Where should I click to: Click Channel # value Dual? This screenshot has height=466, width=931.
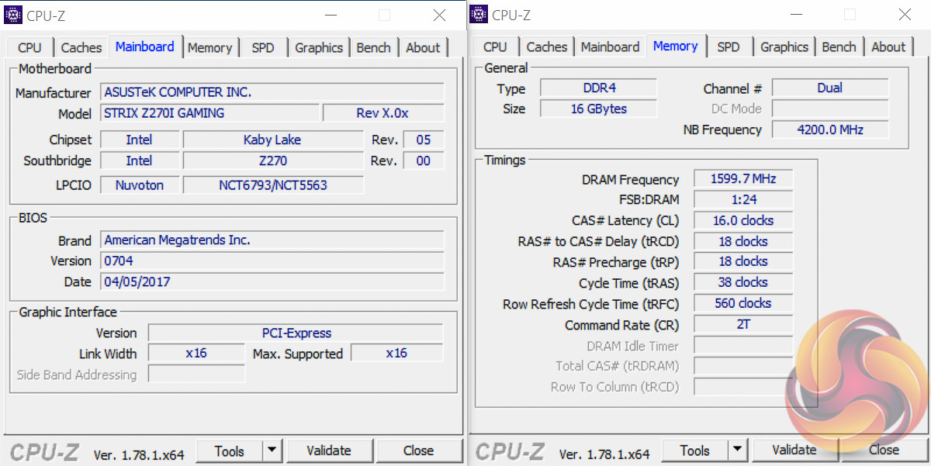830,88
